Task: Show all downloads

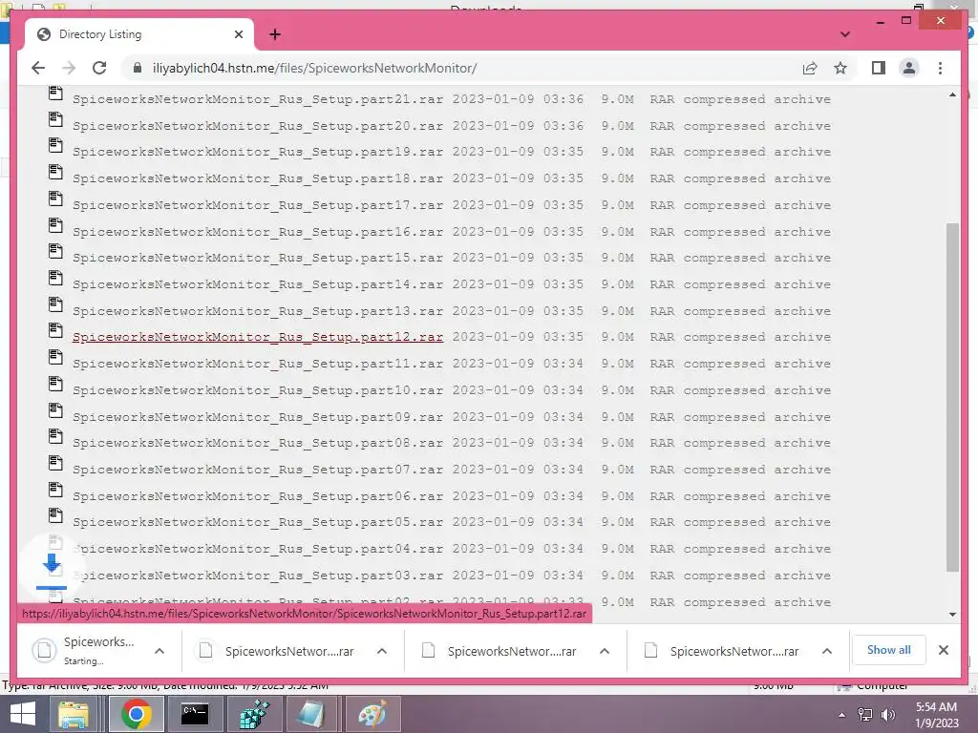Action: 888,650
